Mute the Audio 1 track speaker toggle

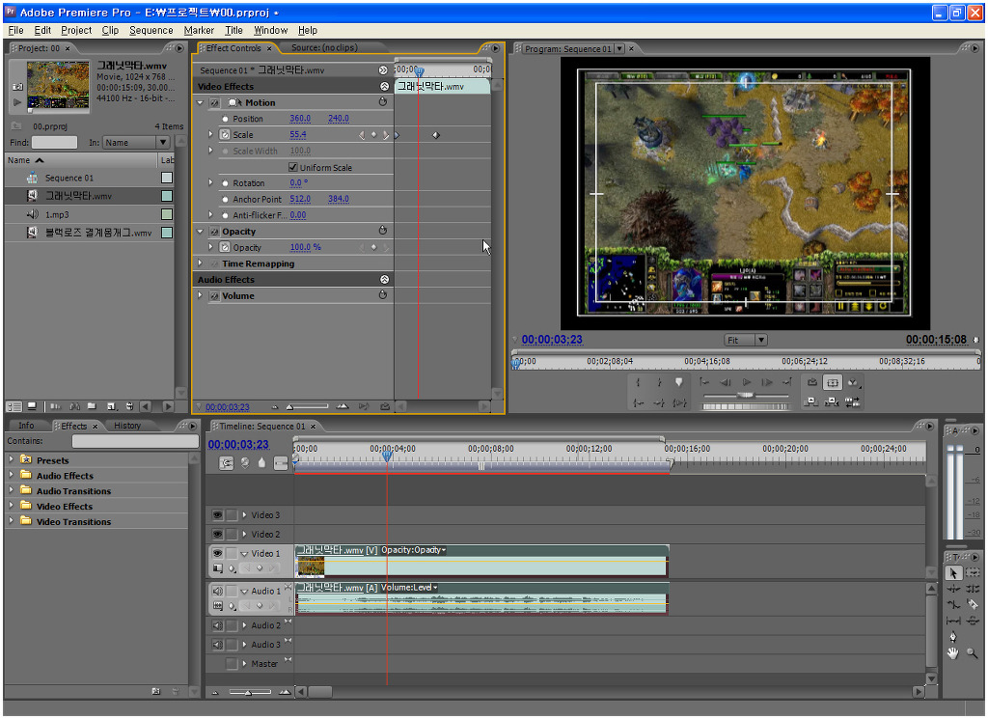pos(217,591)
